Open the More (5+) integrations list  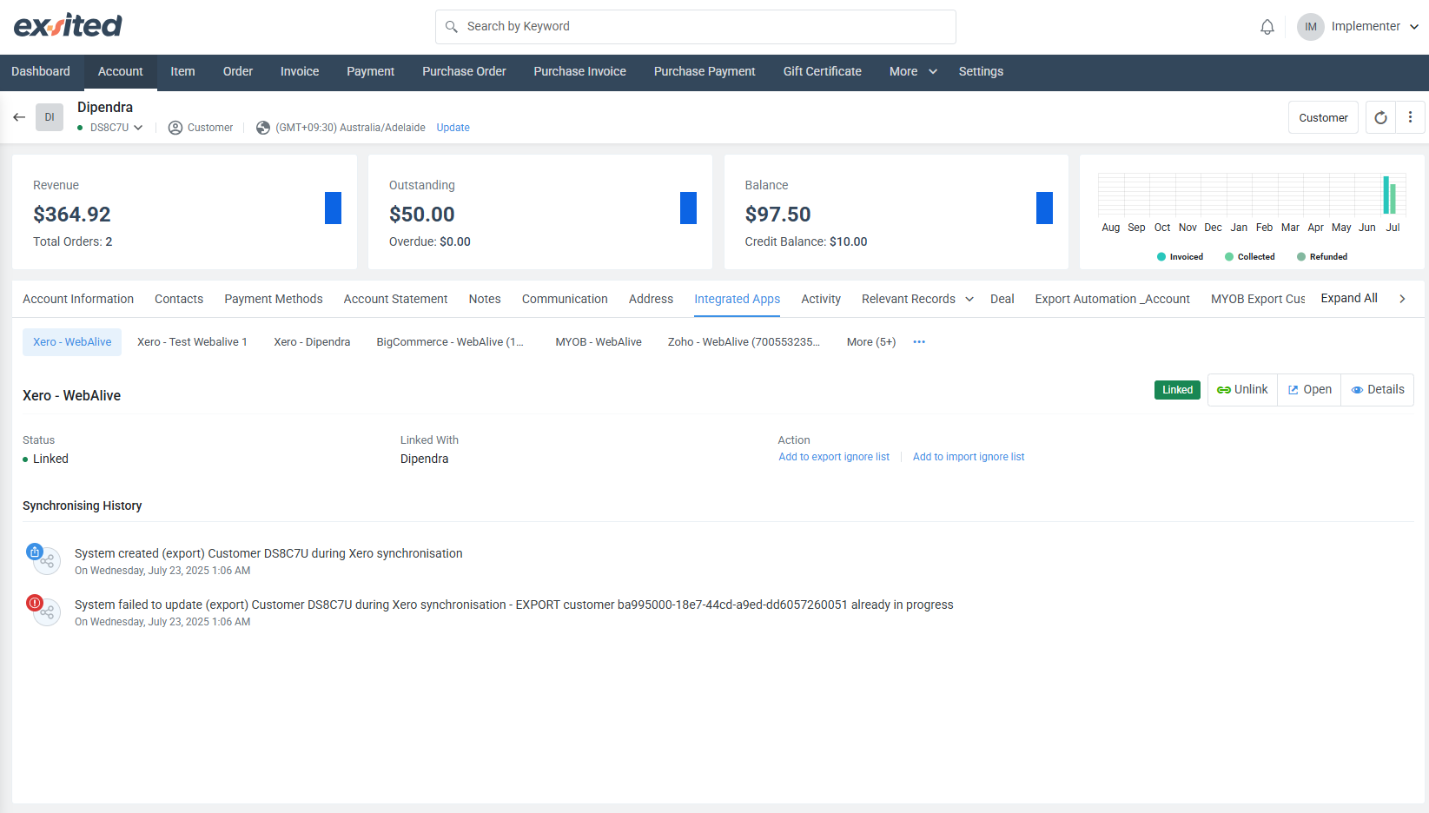click(x=871, y=342)
